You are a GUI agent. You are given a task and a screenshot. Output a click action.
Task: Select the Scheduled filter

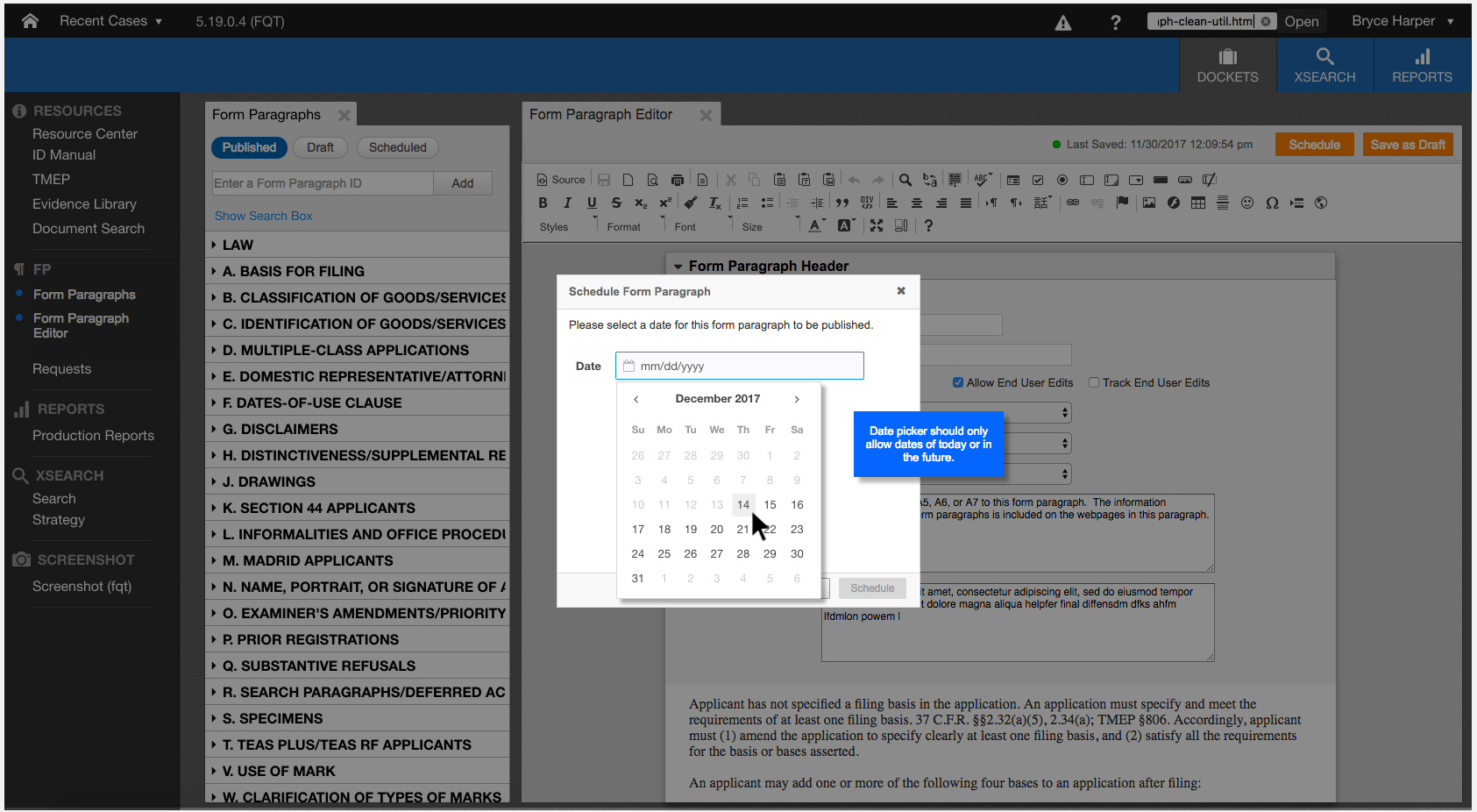tap(397, 147)
